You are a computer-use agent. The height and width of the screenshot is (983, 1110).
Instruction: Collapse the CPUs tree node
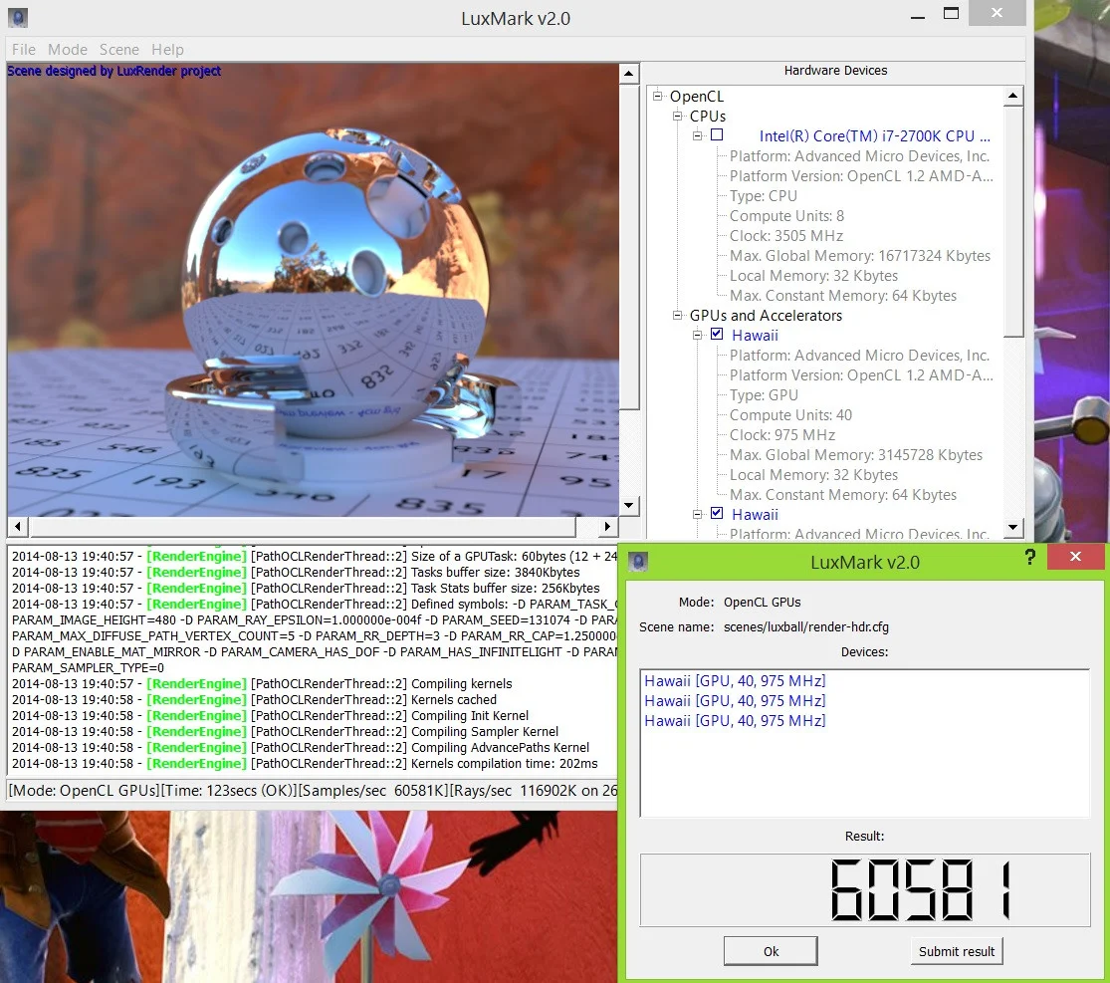pos(678,115)
